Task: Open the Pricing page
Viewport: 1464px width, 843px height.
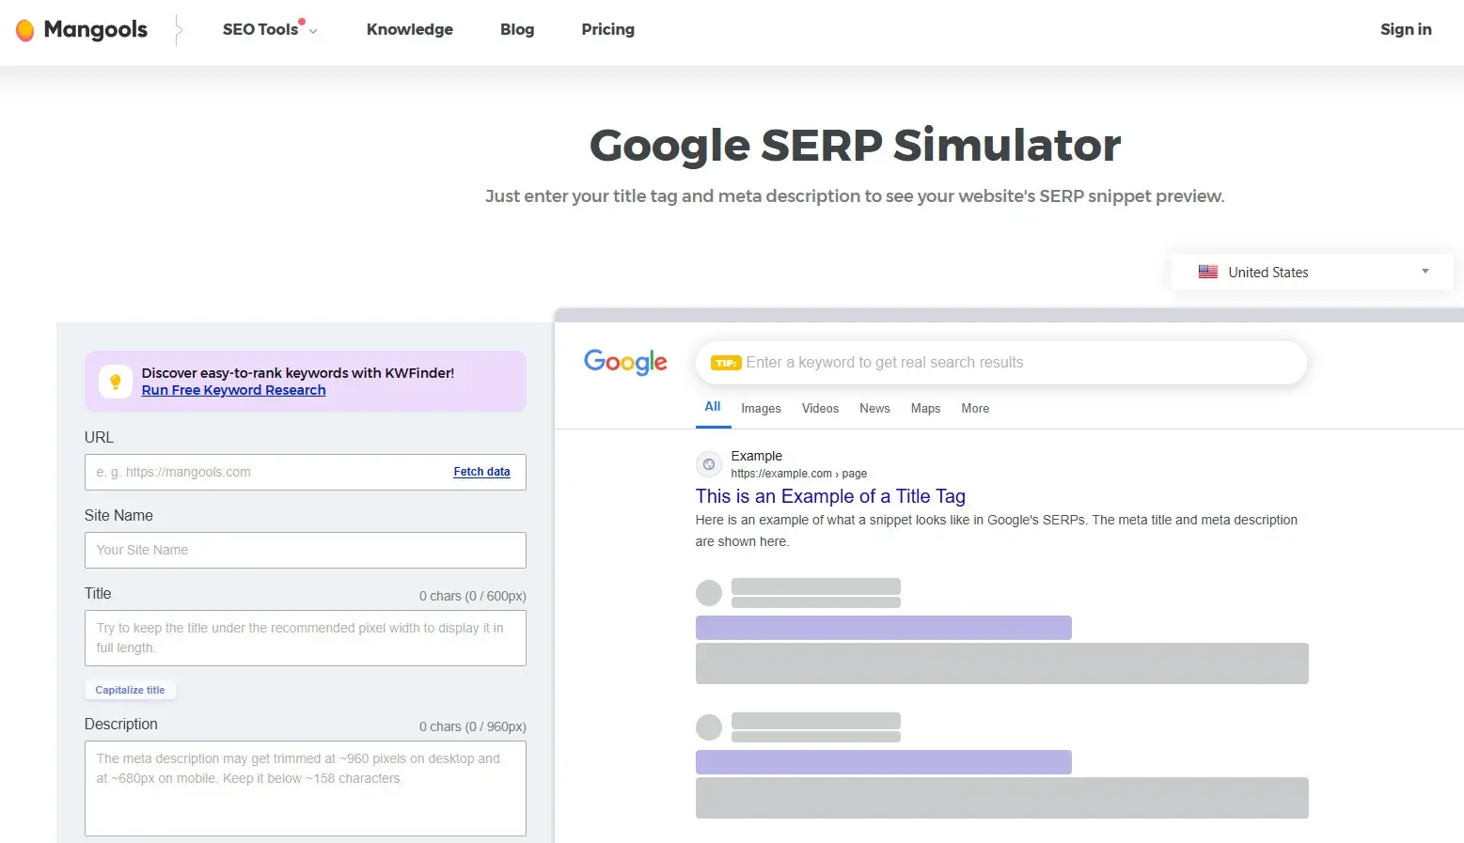Action: pyautogui.click(x=606, y=29)
